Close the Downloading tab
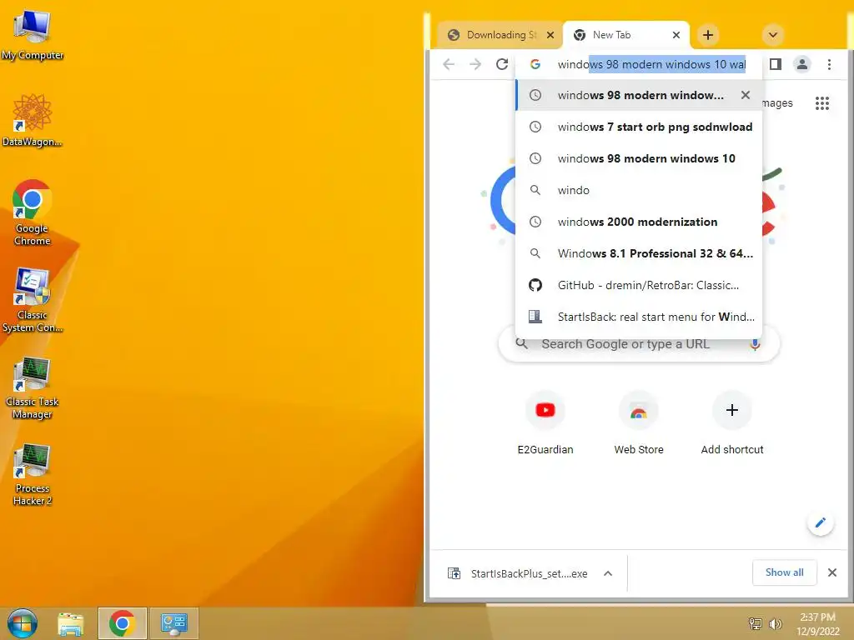The height and width of the screenshot is (640, 854). pos(550,35)
